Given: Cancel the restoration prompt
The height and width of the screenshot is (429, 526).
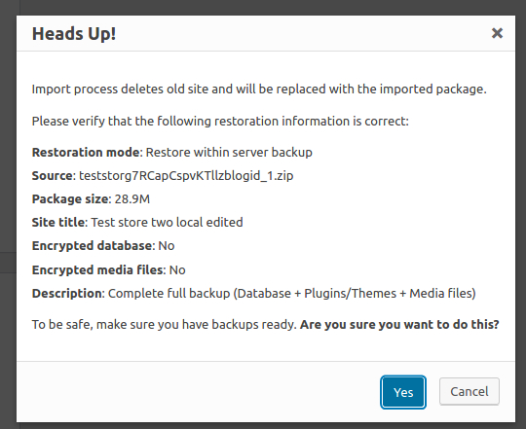Looking at the screenshot, I should point(469,391).
